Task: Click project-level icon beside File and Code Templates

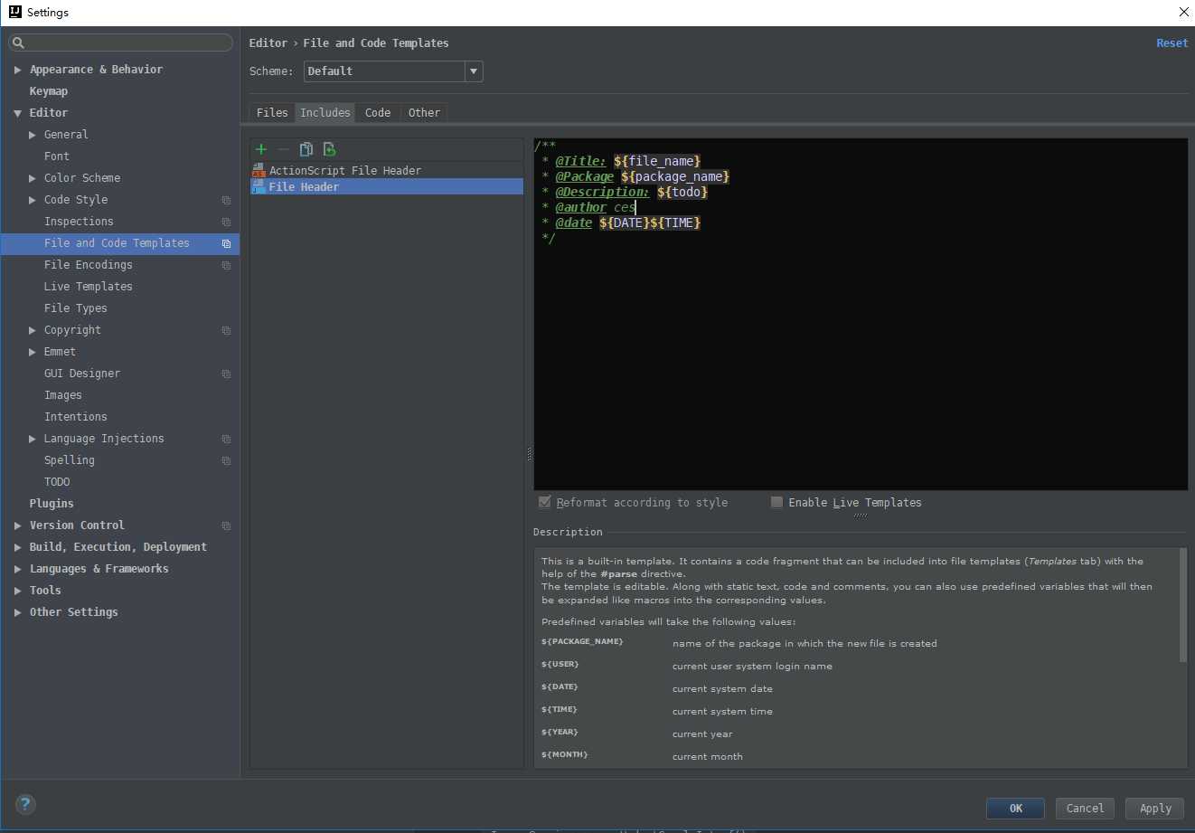Action: [x=226, y=243]
